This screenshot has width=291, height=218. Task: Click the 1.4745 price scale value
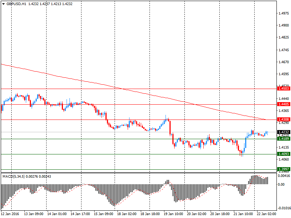pyautogui.click(x=284, y=50)
